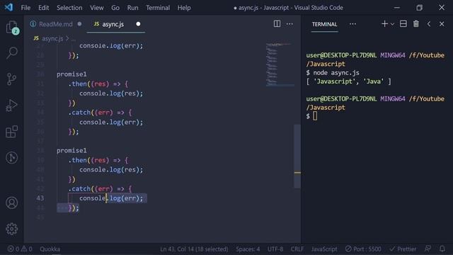Expand the breadcrumb chevron after async.js
453x255 pixels.
click(67, 38)
